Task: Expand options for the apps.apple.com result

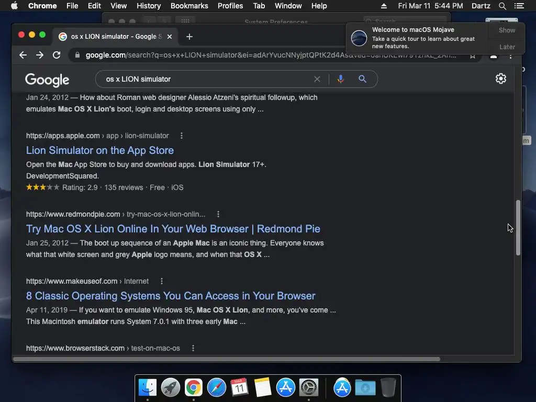Action: [182, 136]
